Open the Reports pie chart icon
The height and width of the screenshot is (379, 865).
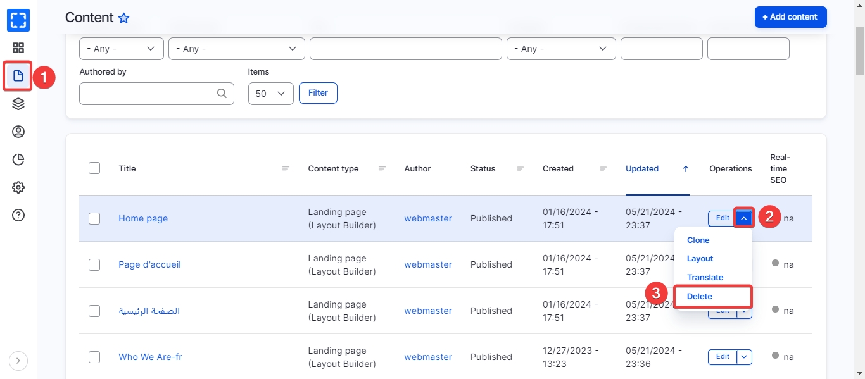[x=18, y=159]
